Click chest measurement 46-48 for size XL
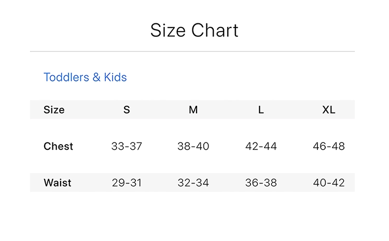389x241 pixels. 328,146
